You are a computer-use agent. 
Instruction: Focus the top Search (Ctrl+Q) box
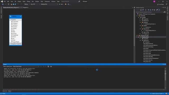tap(71, 2)
